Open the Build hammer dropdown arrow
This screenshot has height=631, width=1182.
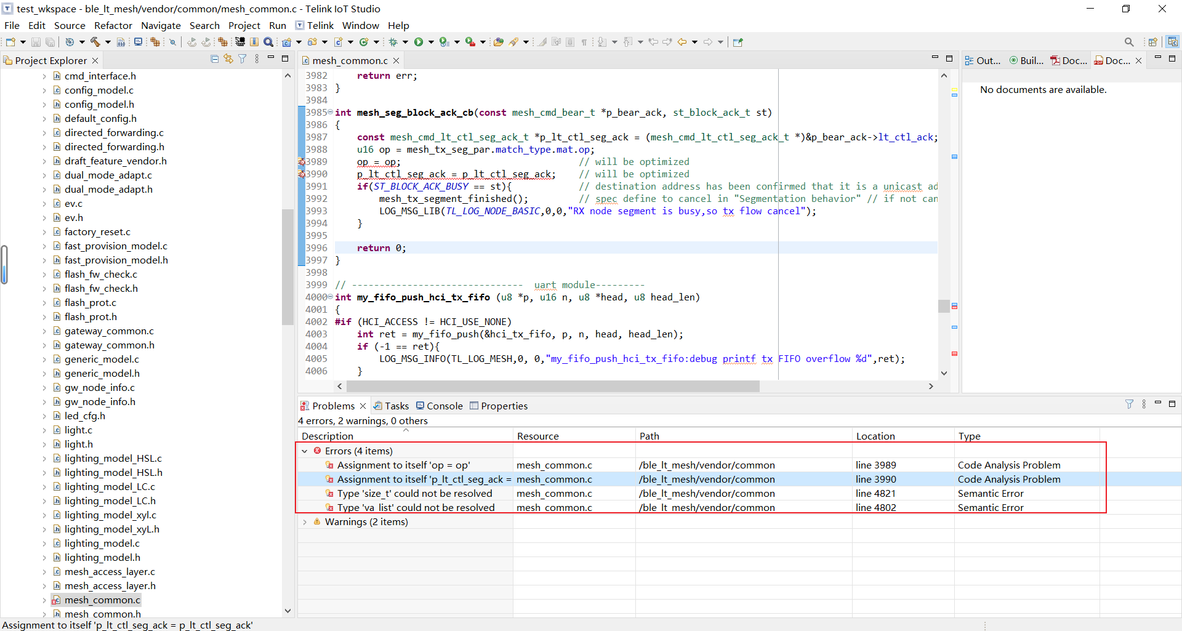(x=108, y=42)
